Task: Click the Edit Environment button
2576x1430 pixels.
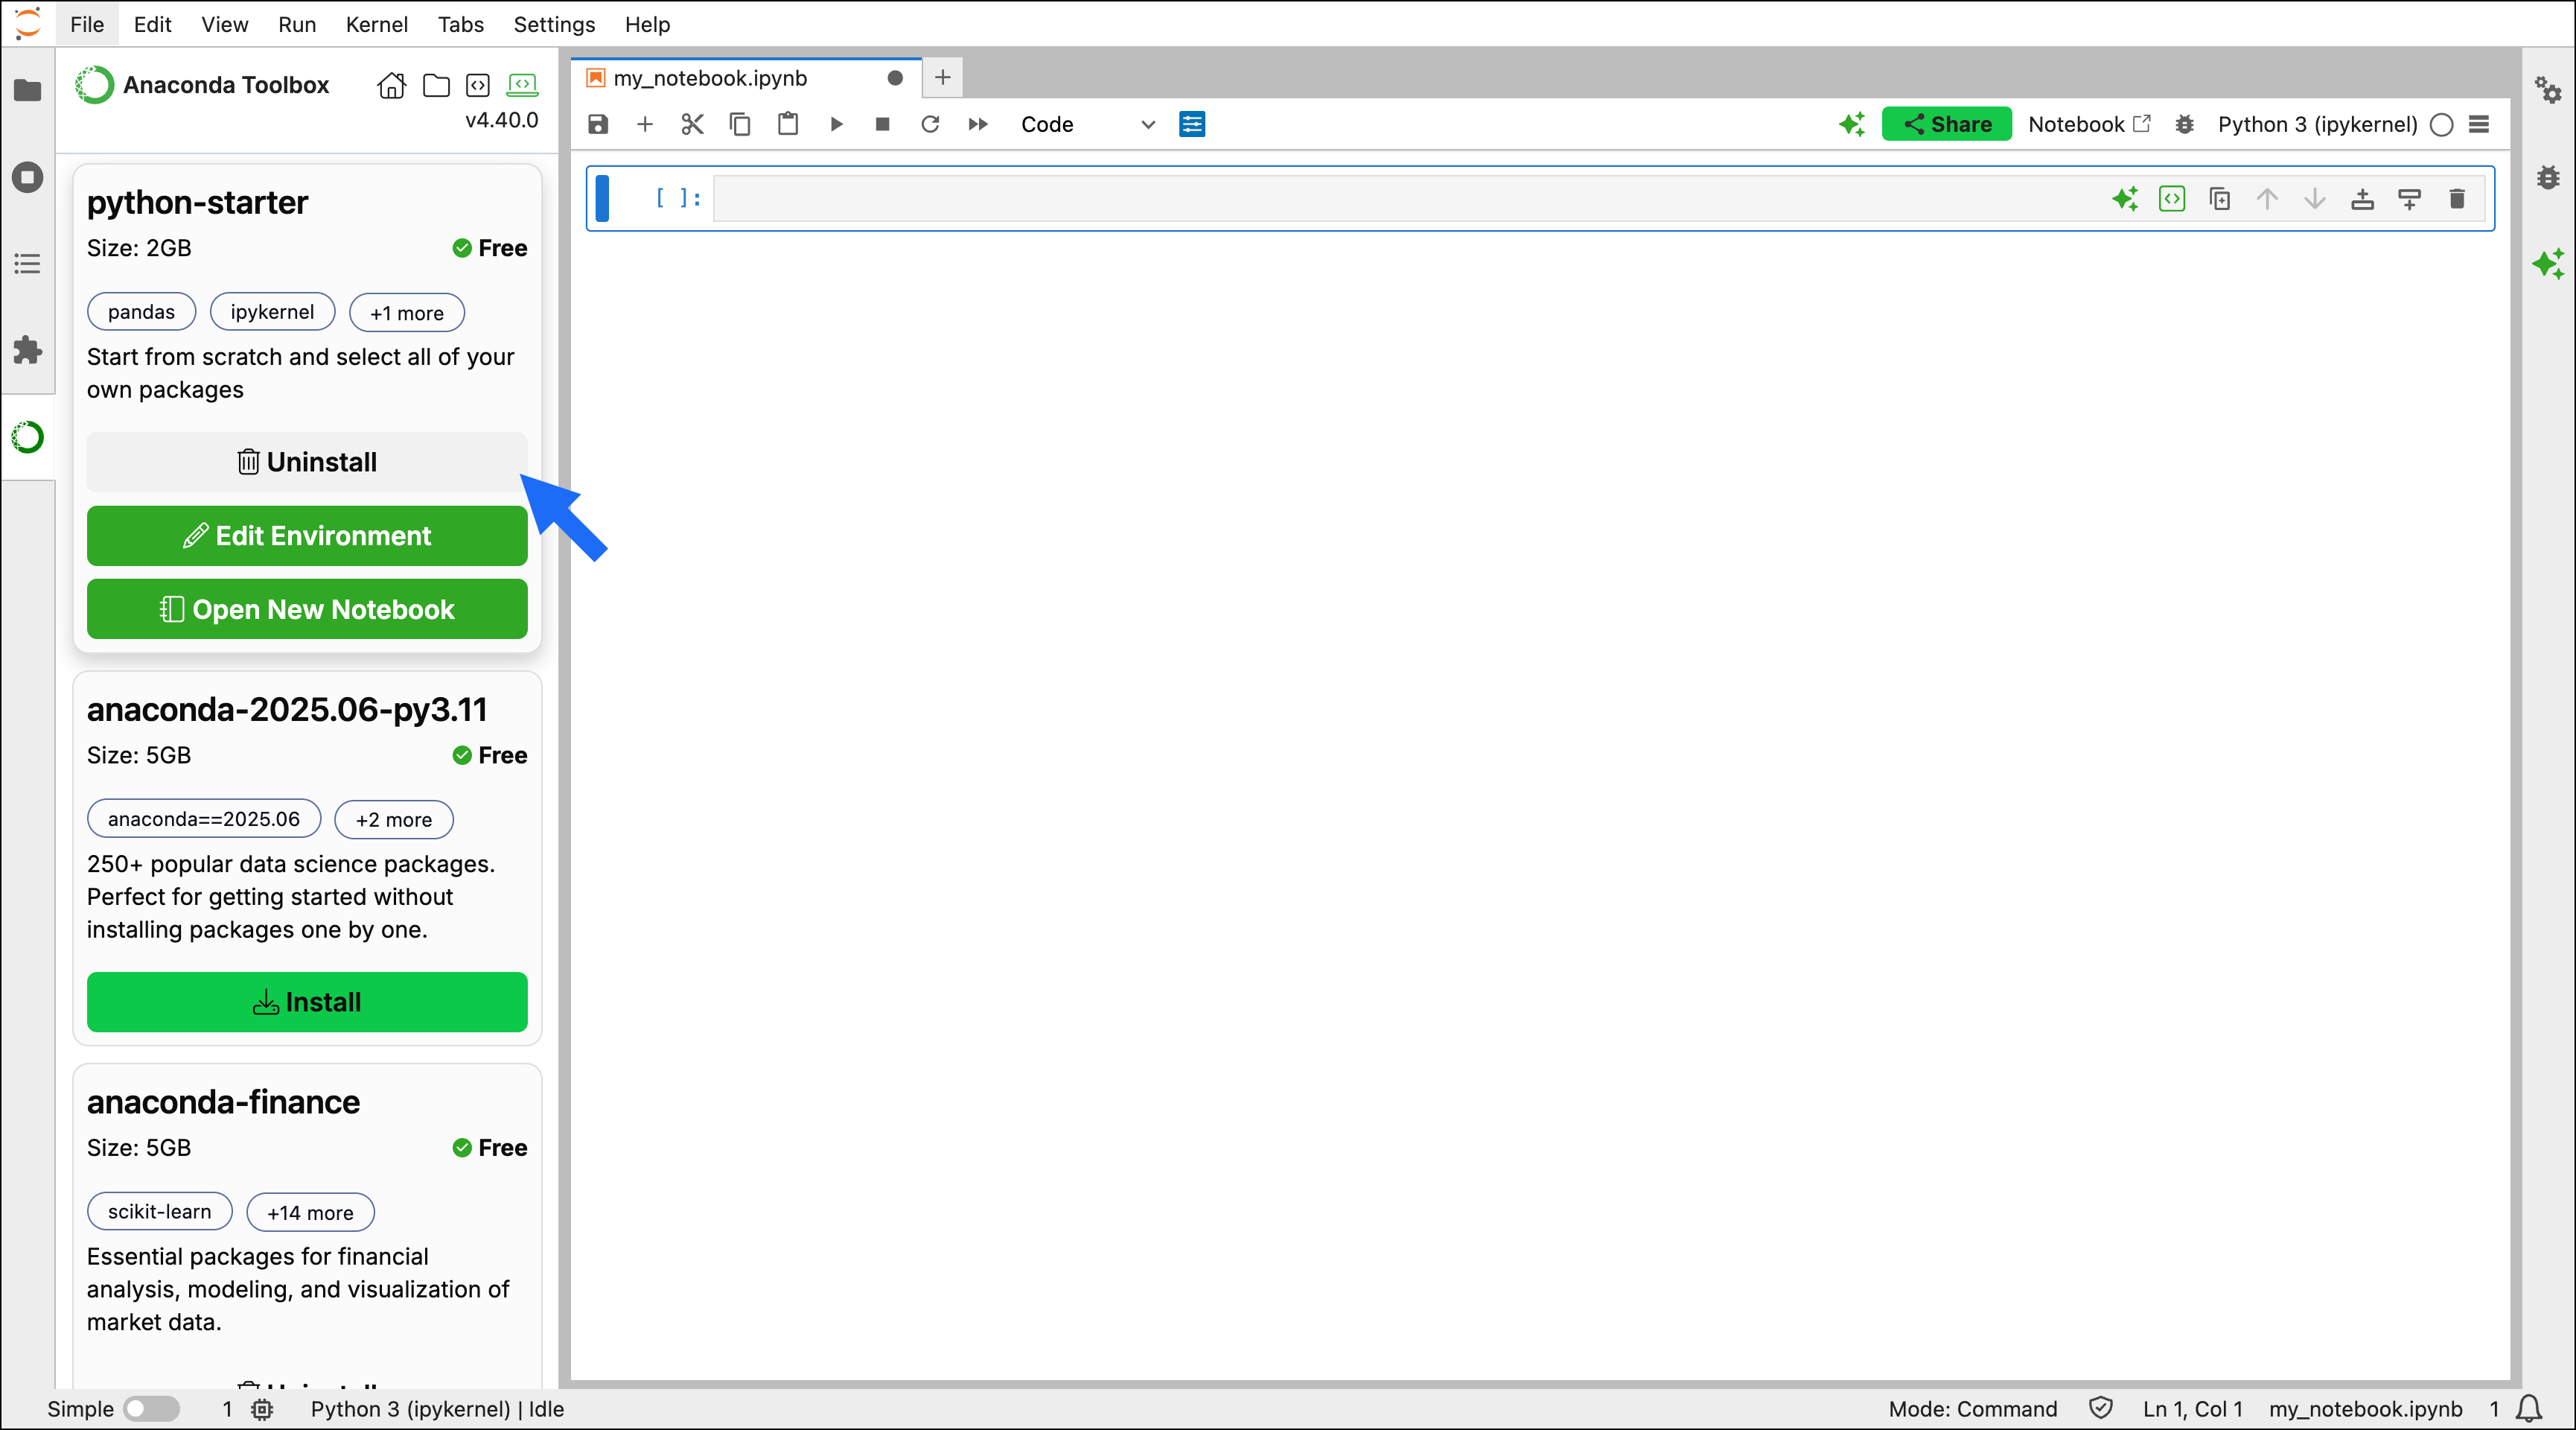Action: (307, 536)
